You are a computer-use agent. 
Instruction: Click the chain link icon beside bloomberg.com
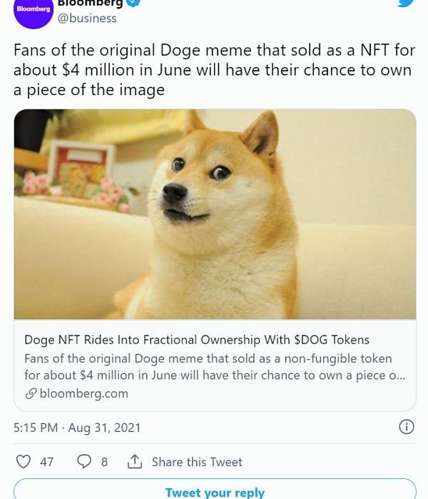click(x=31, y=393)
